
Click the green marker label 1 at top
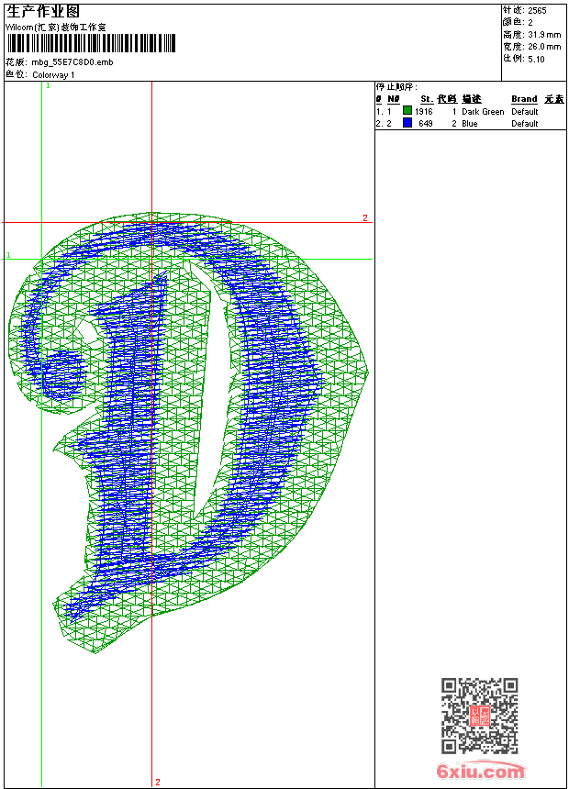click(x=48, y=85)
